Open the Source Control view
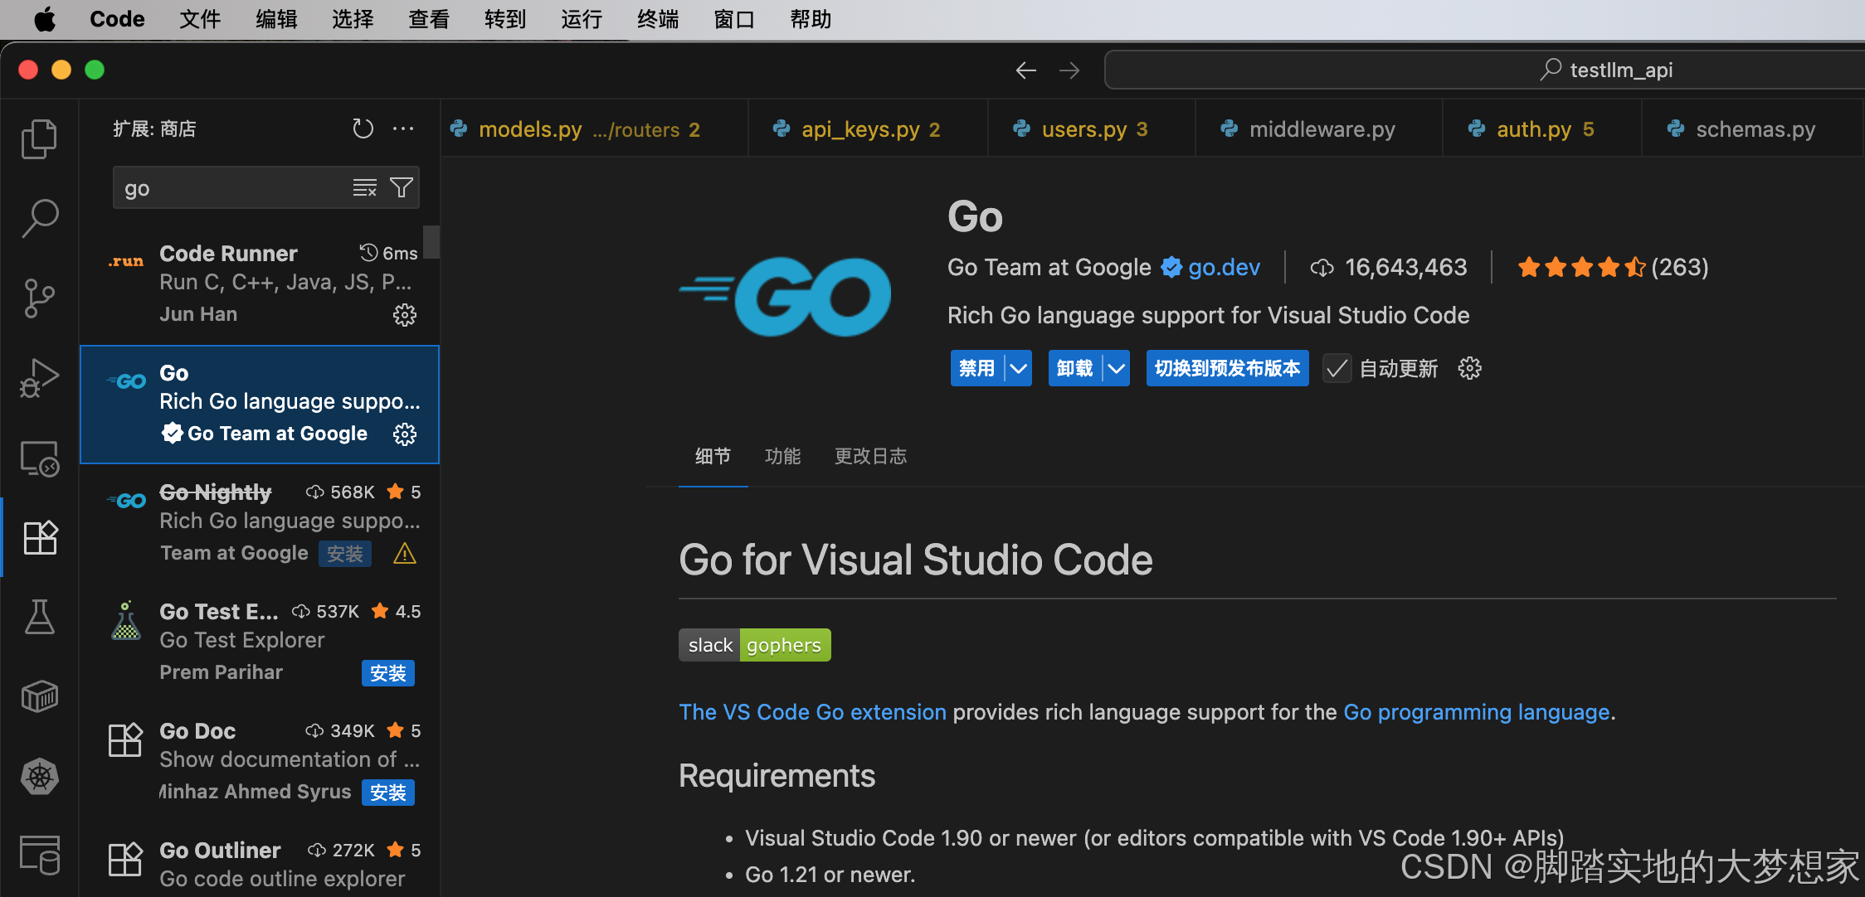Screen dimensions: 1865x897 coord(39,298)
